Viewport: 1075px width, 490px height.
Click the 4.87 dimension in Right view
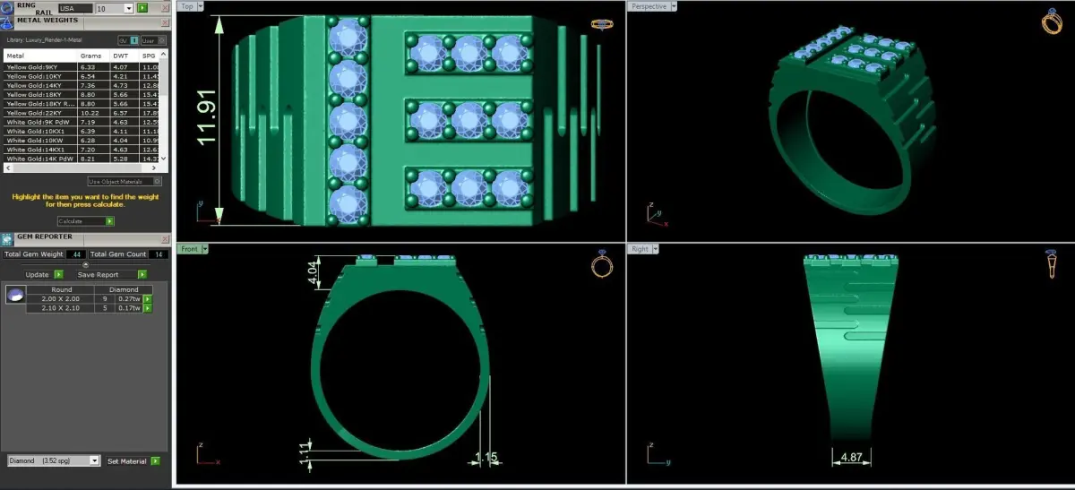tap(851, 458)
